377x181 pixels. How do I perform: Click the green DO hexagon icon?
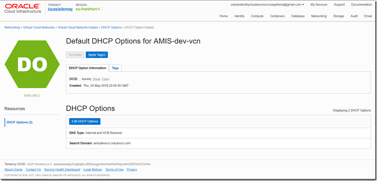point(29,64)
